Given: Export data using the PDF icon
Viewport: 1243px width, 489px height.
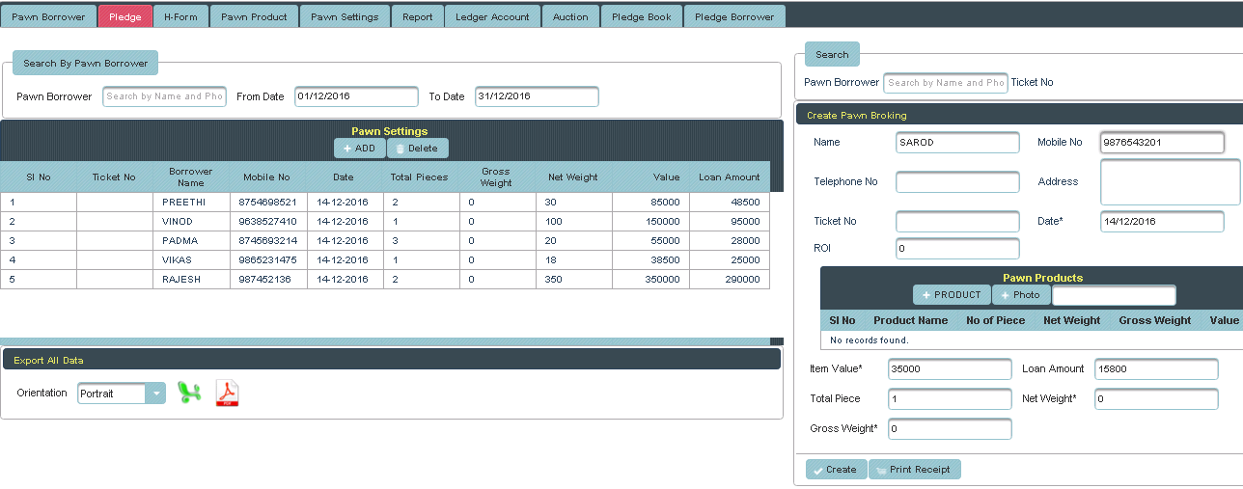Looking at the screenshot, I should tap(227, 394).
